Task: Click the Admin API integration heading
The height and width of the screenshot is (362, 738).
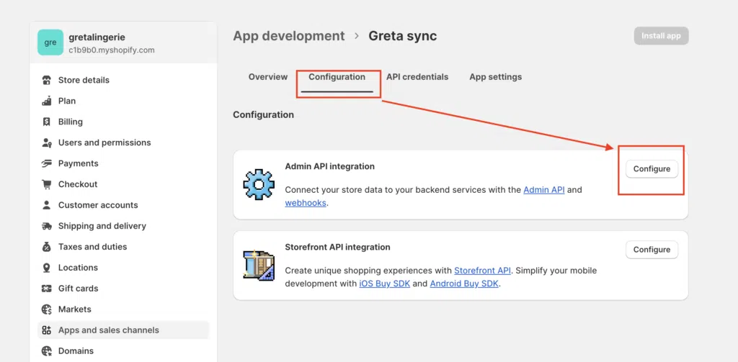Action: pyautogui.click(x=330, y=166)
